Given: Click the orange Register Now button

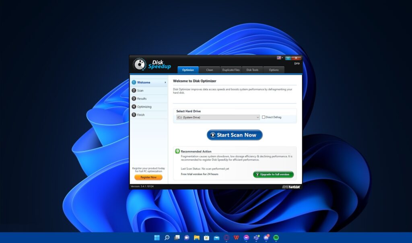Looking at the screenshot, I should click(148, 178).
